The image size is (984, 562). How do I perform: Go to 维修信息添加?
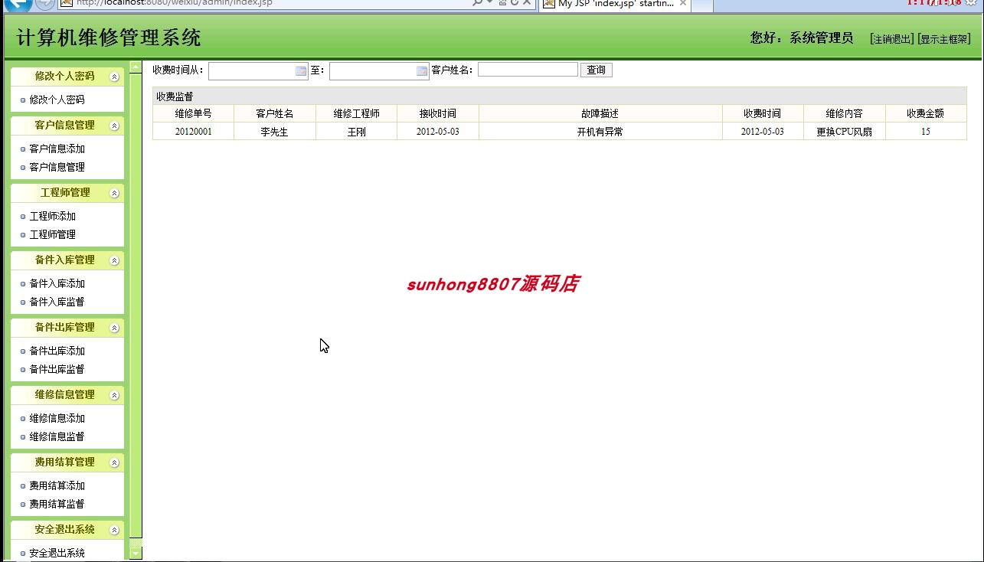coord(57,418)
